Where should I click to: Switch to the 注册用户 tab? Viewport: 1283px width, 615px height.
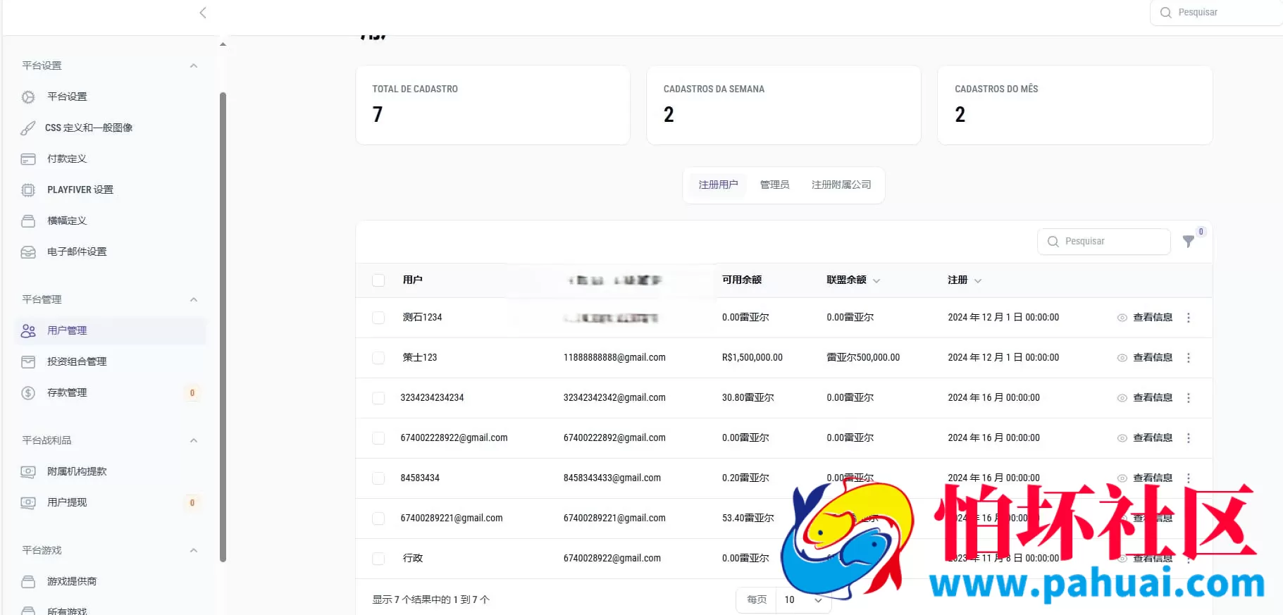click(718, 185)
